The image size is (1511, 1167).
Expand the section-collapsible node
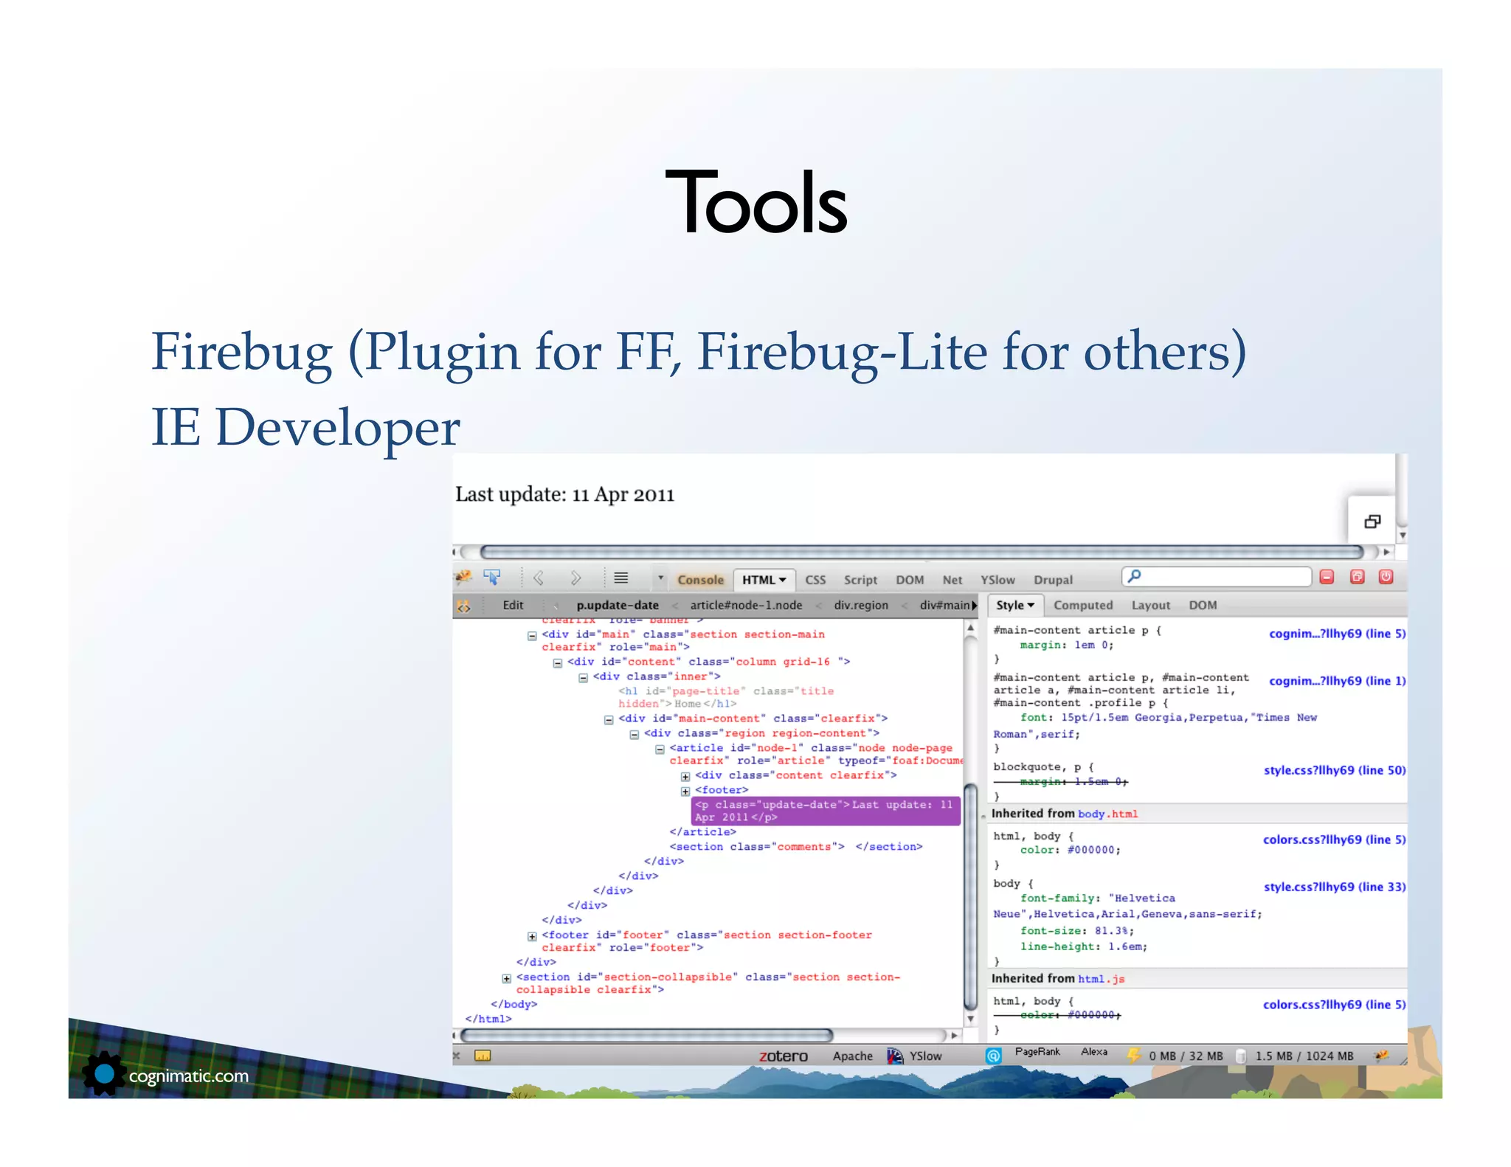click(x=507, y=978)
